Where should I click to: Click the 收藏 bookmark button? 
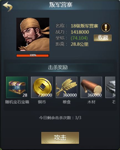(x=103, y=38)
